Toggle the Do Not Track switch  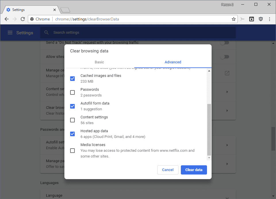[x=225, y=43]
